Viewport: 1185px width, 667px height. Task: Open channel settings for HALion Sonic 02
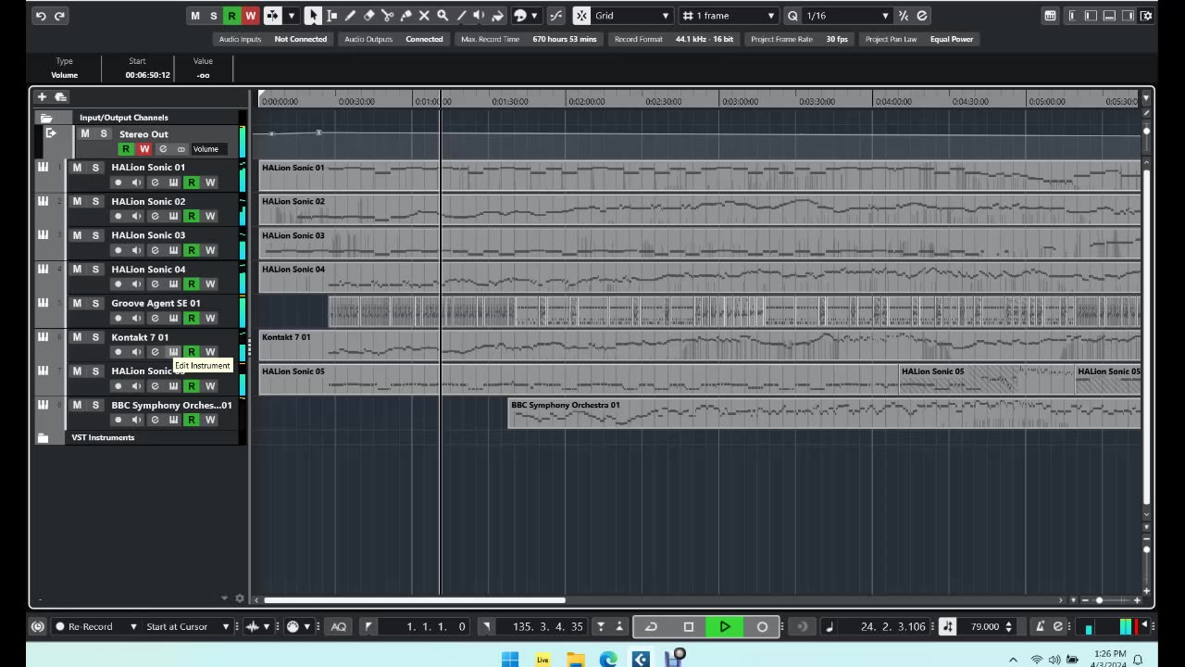pyautogui.click(x=155, y=216)
